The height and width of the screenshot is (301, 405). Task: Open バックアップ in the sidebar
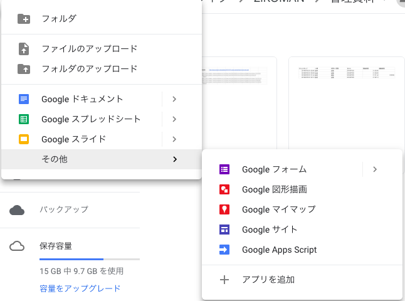tap(64, 209)
